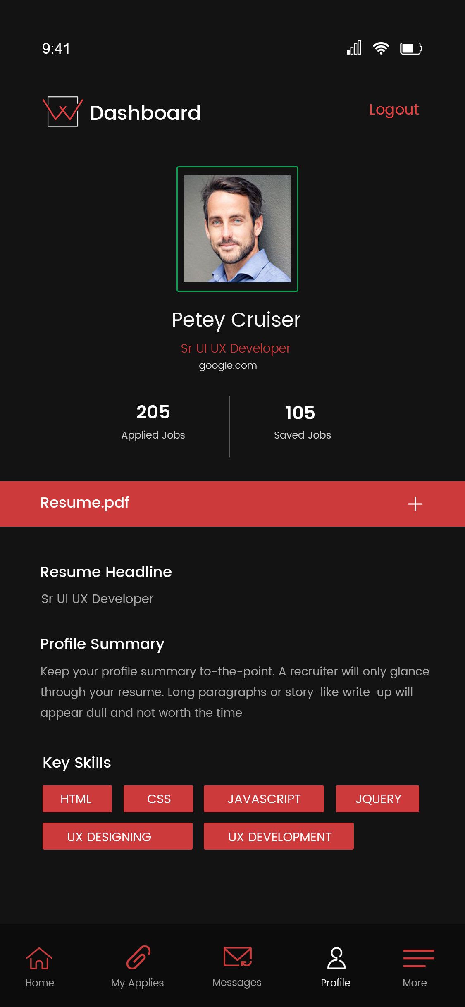Open the Messages envelope icon
Viewport: 465px width, 1007px height.
click(x=237, y=957)
